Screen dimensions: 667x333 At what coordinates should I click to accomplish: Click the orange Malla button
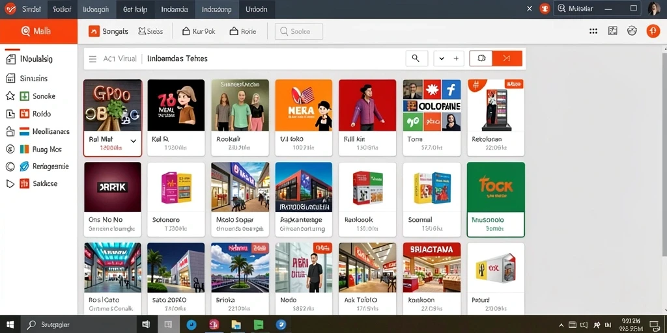(38, 31)
